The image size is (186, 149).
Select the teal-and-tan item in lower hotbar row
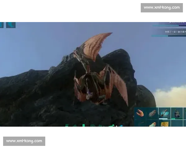(152, 123)
